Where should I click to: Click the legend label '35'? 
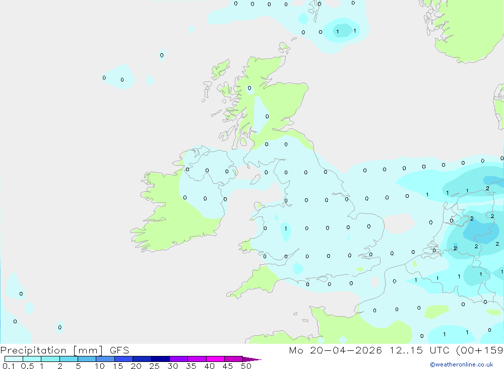pos(191,366)
